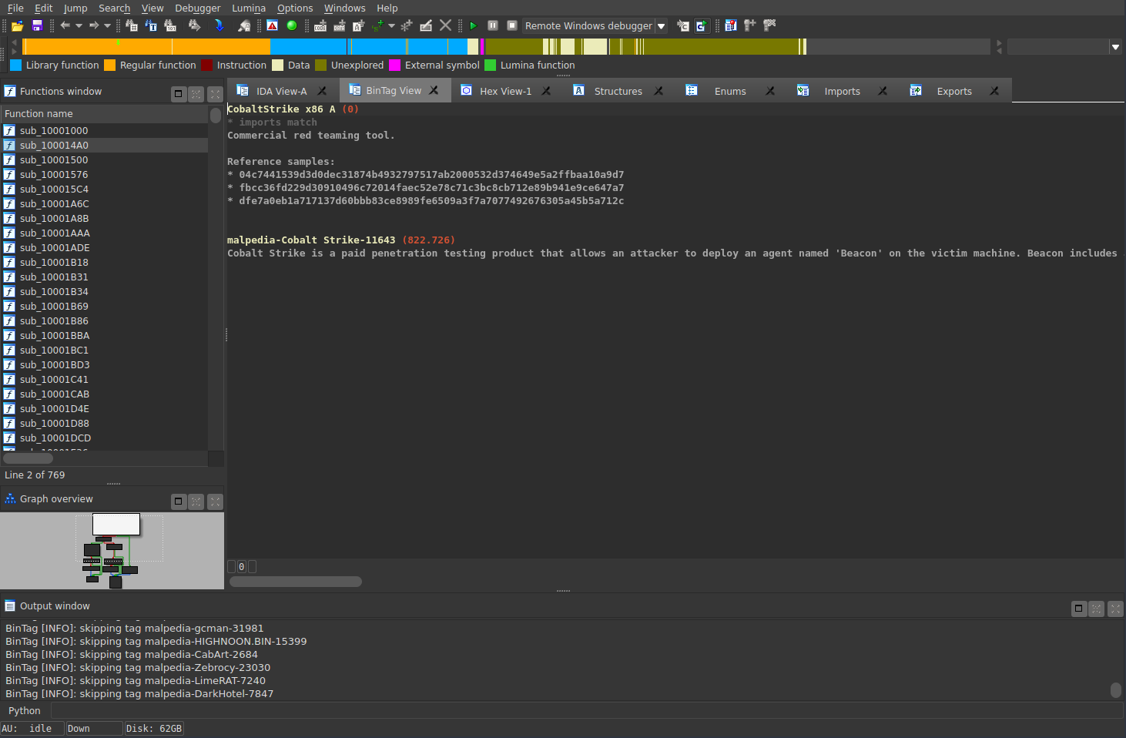Click the graph overview thumbnail
1126x738 pixels.
pyautogui.click(x=112, y=551)
